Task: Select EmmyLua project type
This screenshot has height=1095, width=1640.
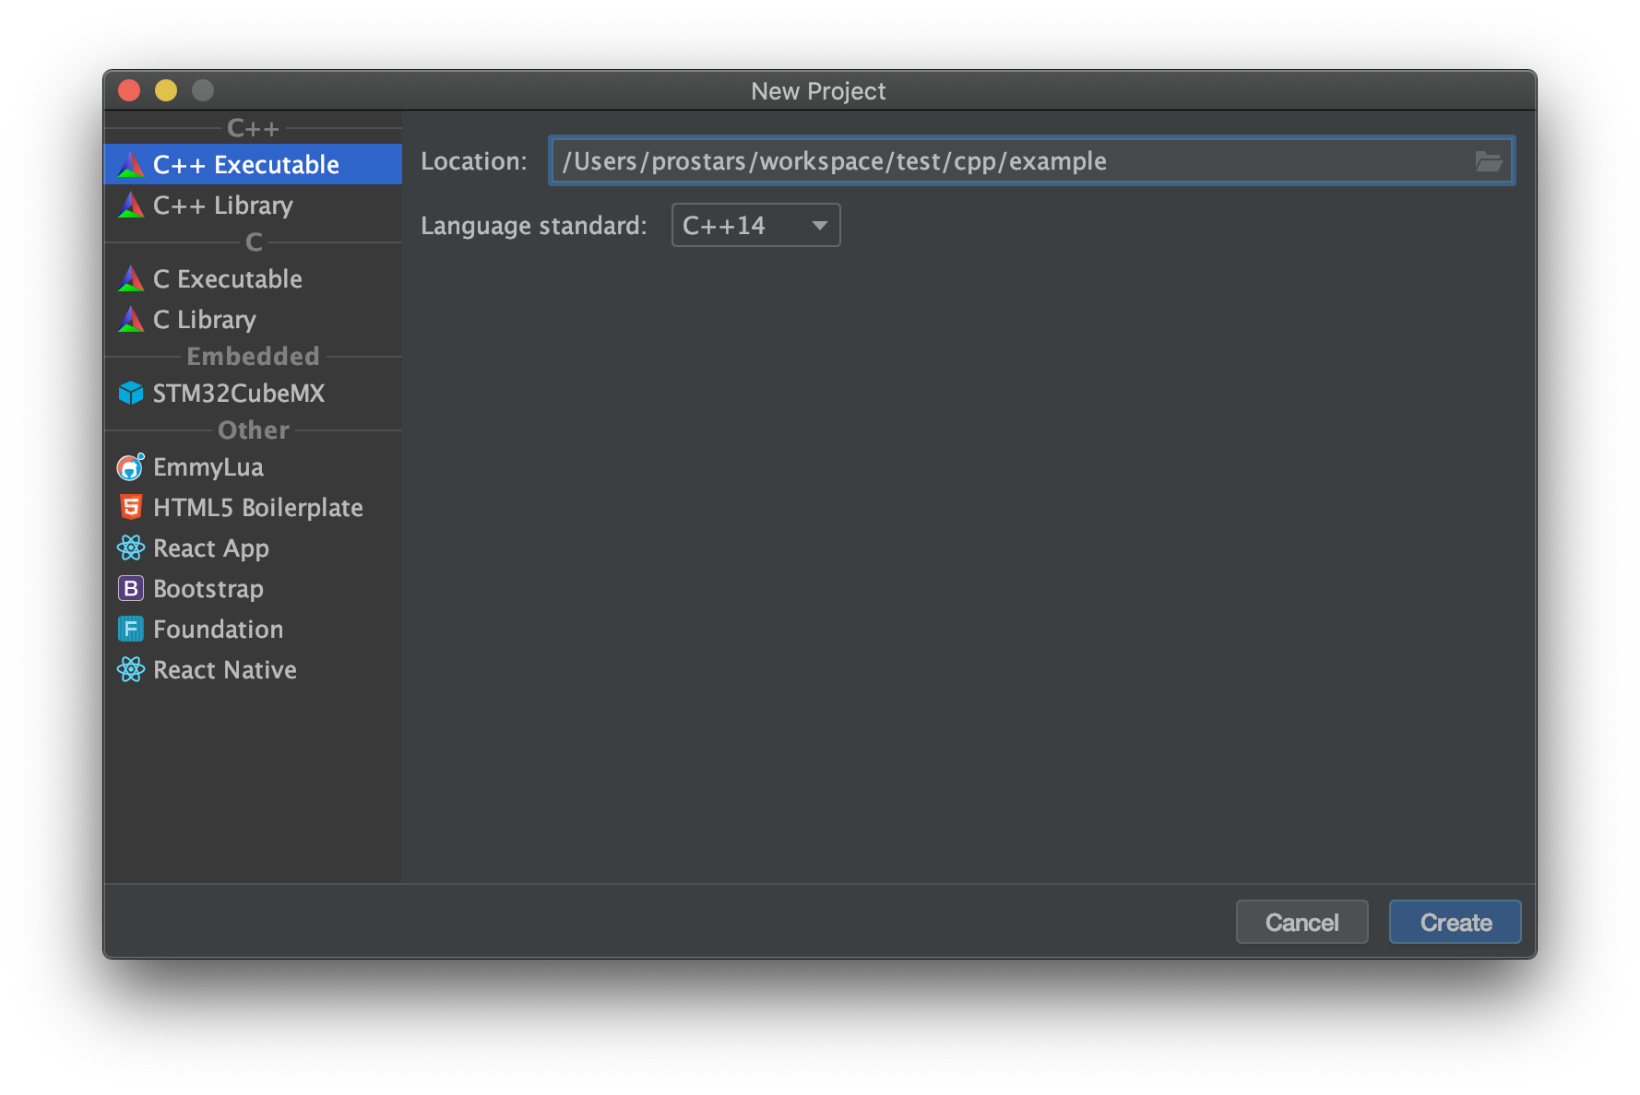Action: click(x=253, y=467)
